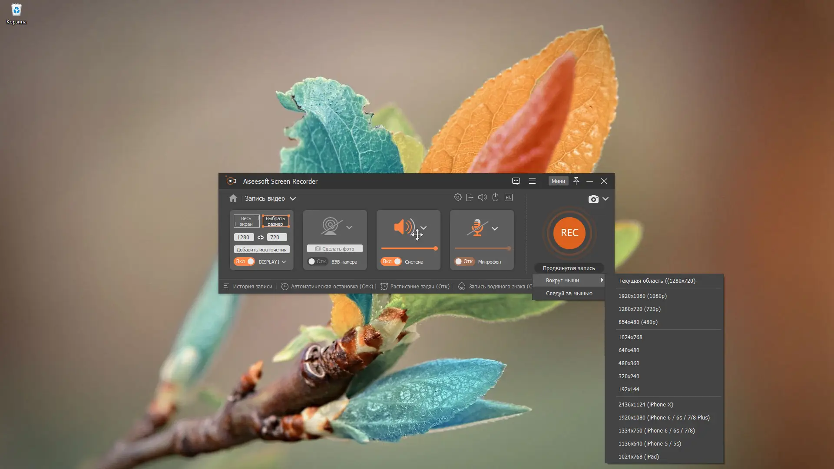Click the home icon

(233, 198)
